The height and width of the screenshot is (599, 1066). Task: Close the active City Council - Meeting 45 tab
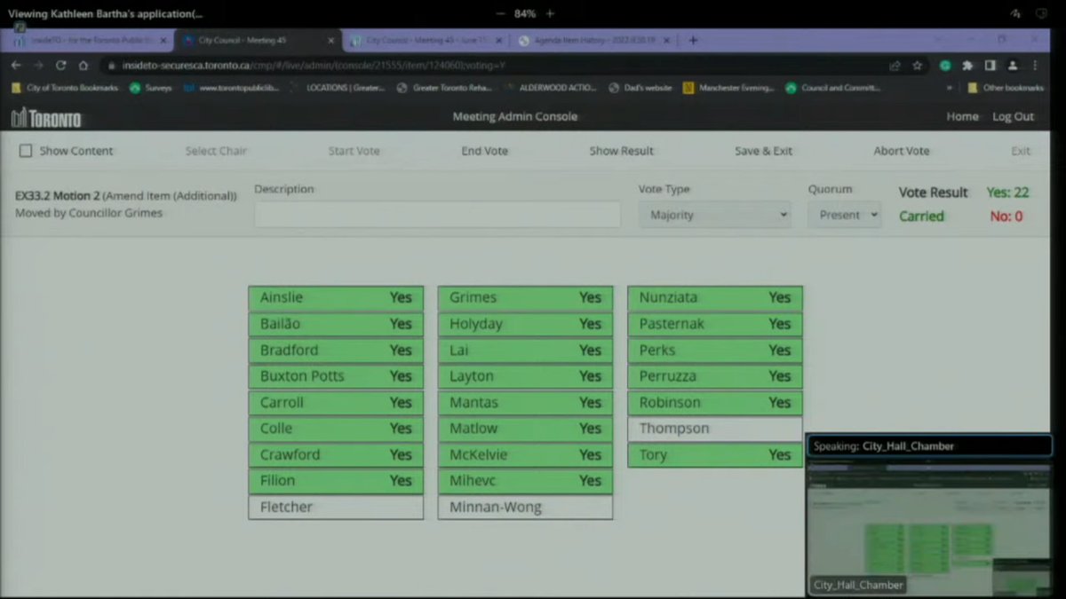click(x=331, y=41)
